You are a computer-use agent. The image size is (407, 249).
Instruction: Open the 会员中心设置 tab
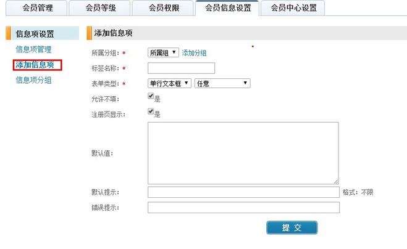293,8
